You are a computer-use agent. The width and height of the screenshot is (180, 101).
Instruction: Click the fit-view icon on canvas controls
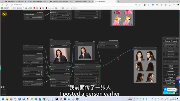click(x=177, y=86)
